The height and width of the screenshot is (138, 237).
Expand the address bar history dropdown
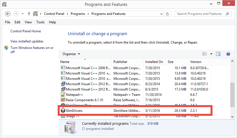pyautogui.click(x=161, y=14)
